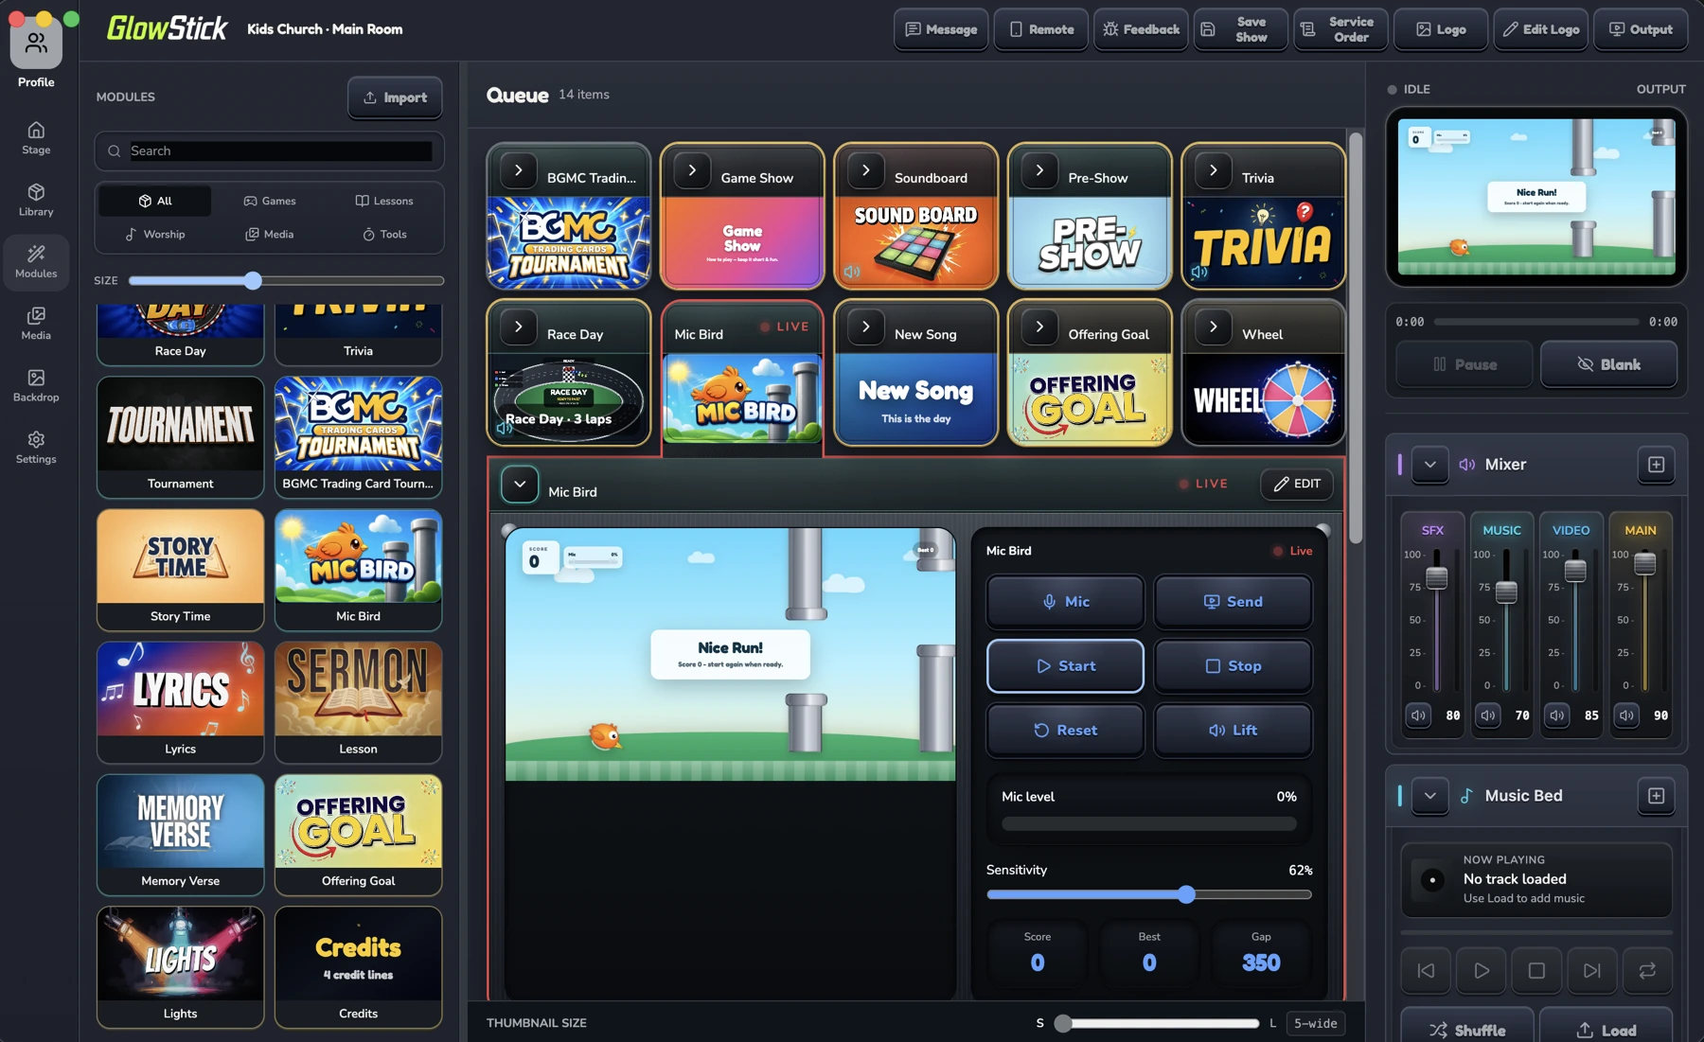The image size is (1704, 1042).
Task: Pop out the Music Bed panel icon
Action: [1656, 796]
